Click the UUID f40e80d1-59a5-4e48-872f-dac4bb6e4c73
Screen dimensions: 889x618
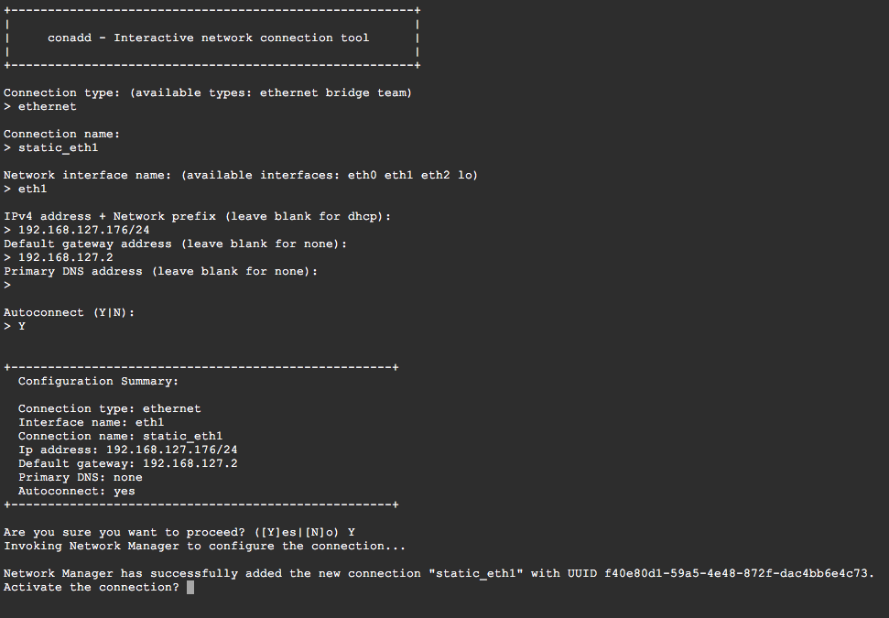point(735,573)
